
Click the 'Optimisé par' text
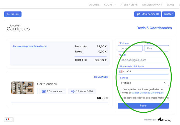[x=150, y=120]
